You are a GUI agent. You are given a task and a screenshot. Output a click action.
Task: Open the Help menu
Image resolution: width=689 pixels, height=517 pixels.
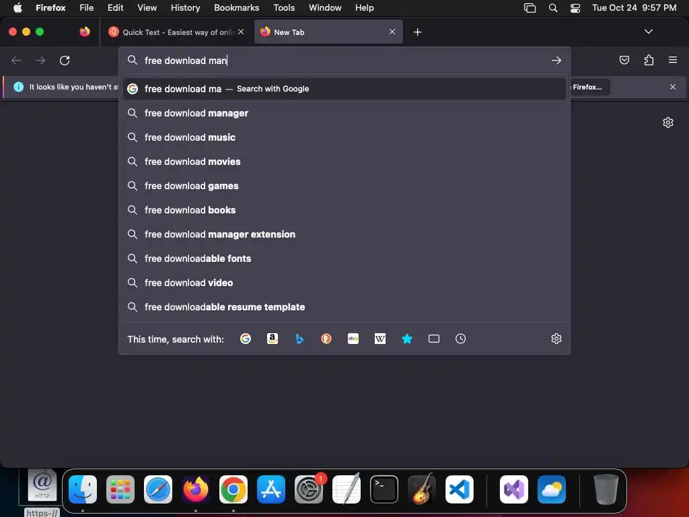364,7
